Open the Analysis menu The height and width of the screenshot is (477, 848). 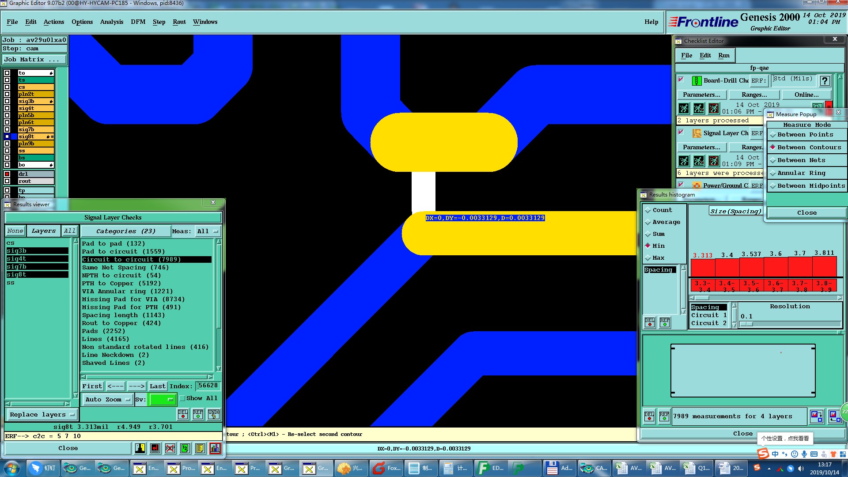tap(112, 22)
